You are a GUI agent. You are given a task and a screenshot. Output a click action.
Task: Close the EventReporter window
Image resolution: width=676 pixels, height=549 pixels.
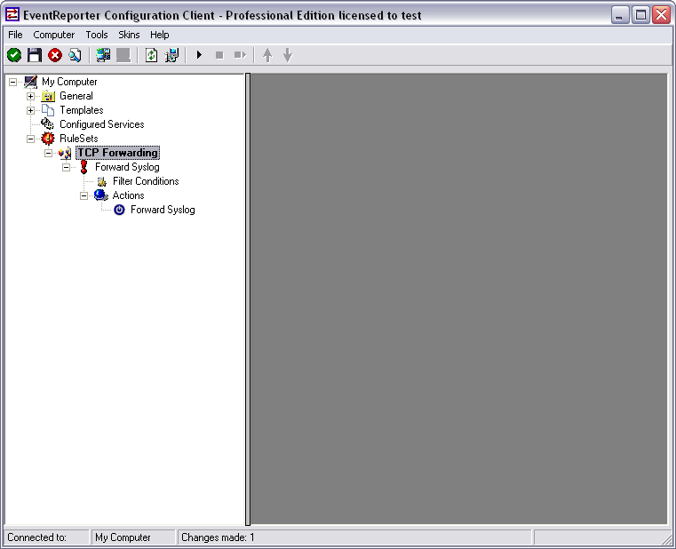[x=661, y=15]
